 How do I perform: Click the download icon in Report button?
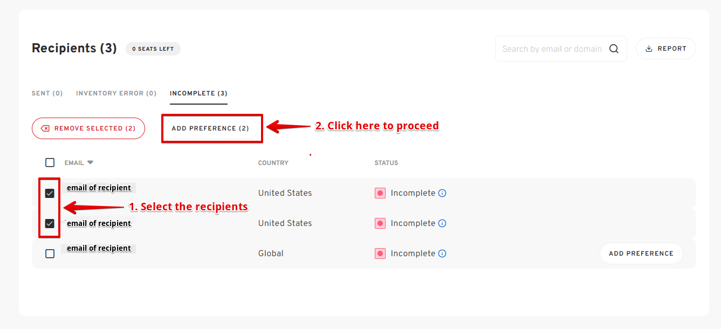coord(649,49)
